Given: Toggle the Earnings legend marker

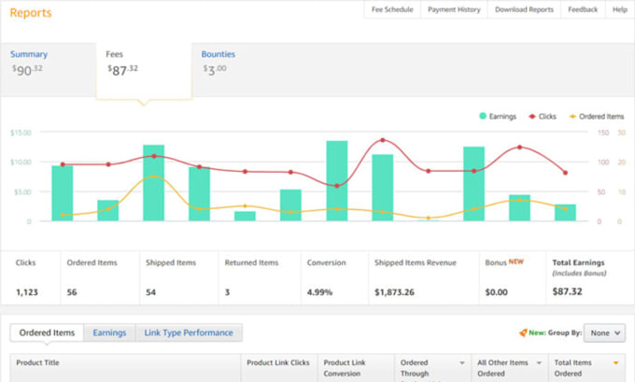Looking at the screenshot, I should pyautogui.click(x=483, y=116).
